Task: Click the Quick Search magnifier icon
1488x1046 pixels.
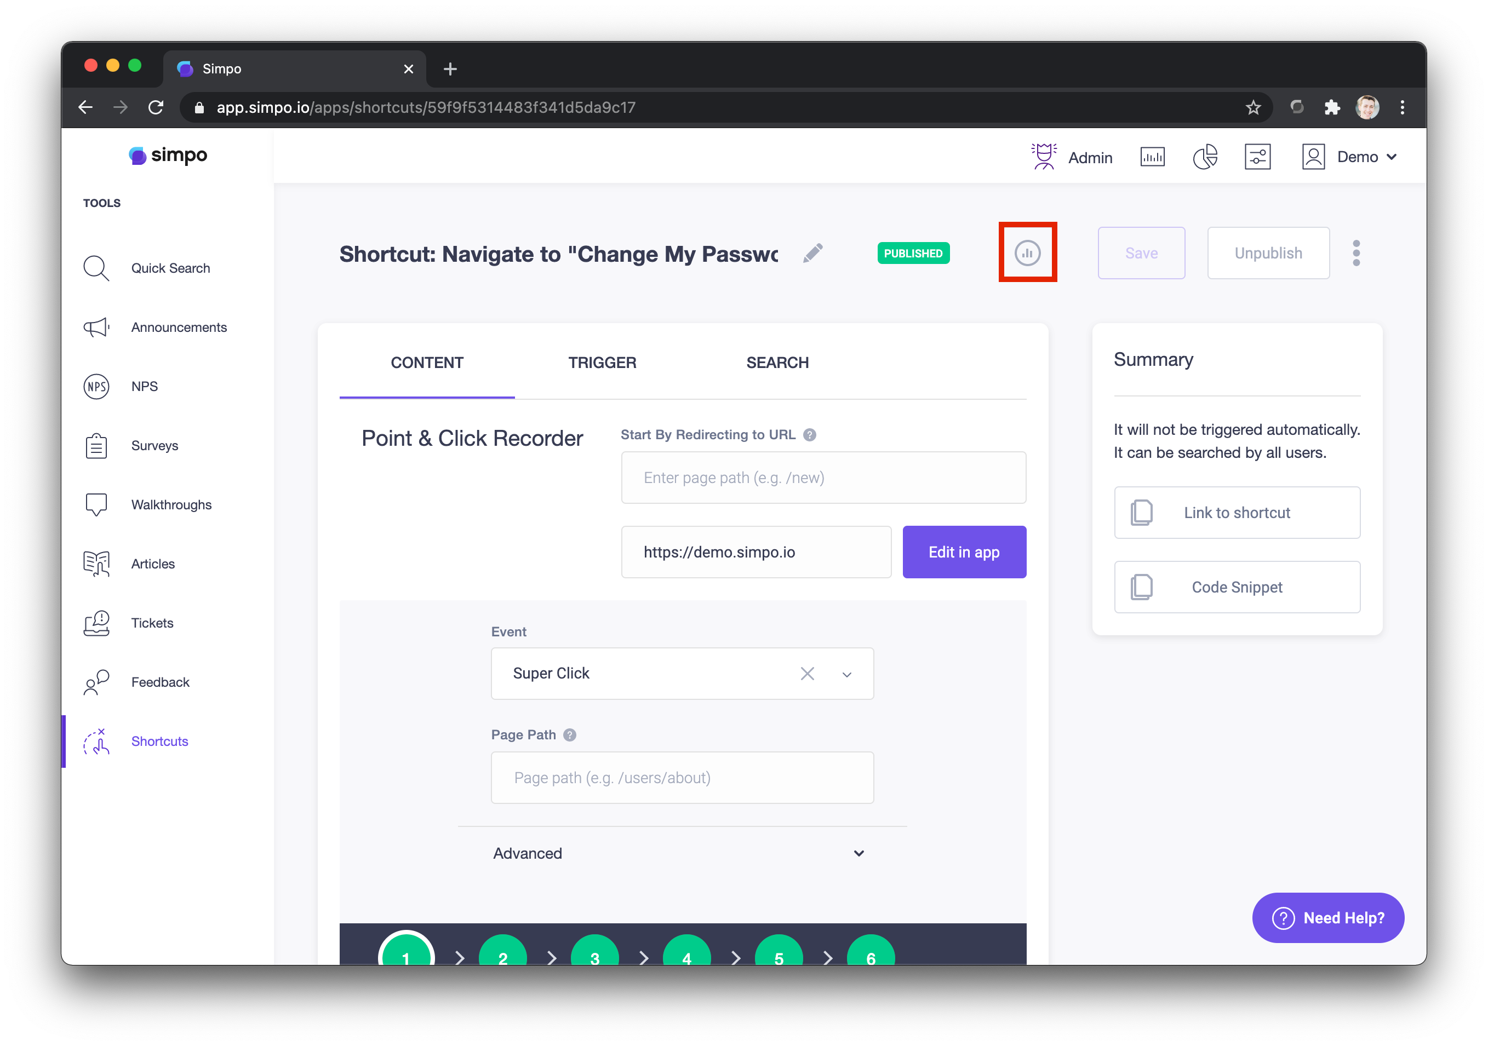Action: click(96, 268)
